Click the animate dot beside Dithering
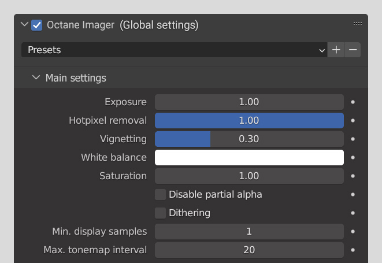Image resolution: width=382 pixels, height=263 pixels. pyautogui.click(x=353, y=213)
